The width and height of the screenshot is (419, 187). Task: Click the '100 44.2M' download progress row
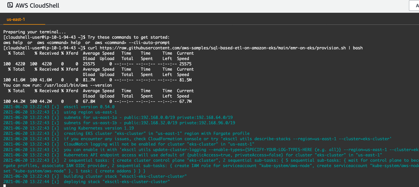tap(97, 101)
